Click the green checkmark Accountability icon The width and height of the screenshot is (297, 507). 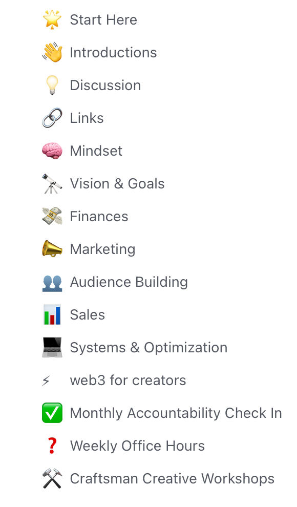click(x=52, y=413)
